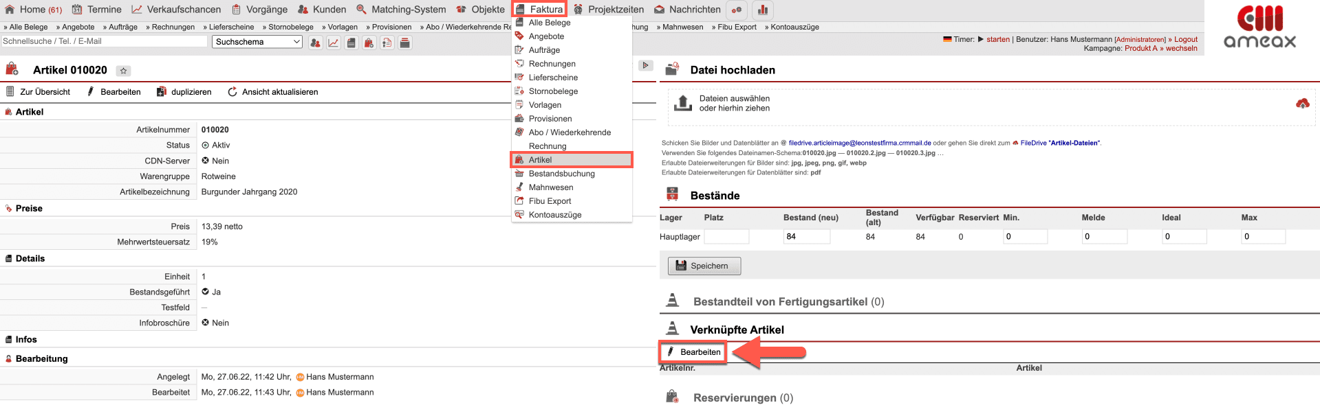Click the bar chart statistics icon

tap(763, 10)
